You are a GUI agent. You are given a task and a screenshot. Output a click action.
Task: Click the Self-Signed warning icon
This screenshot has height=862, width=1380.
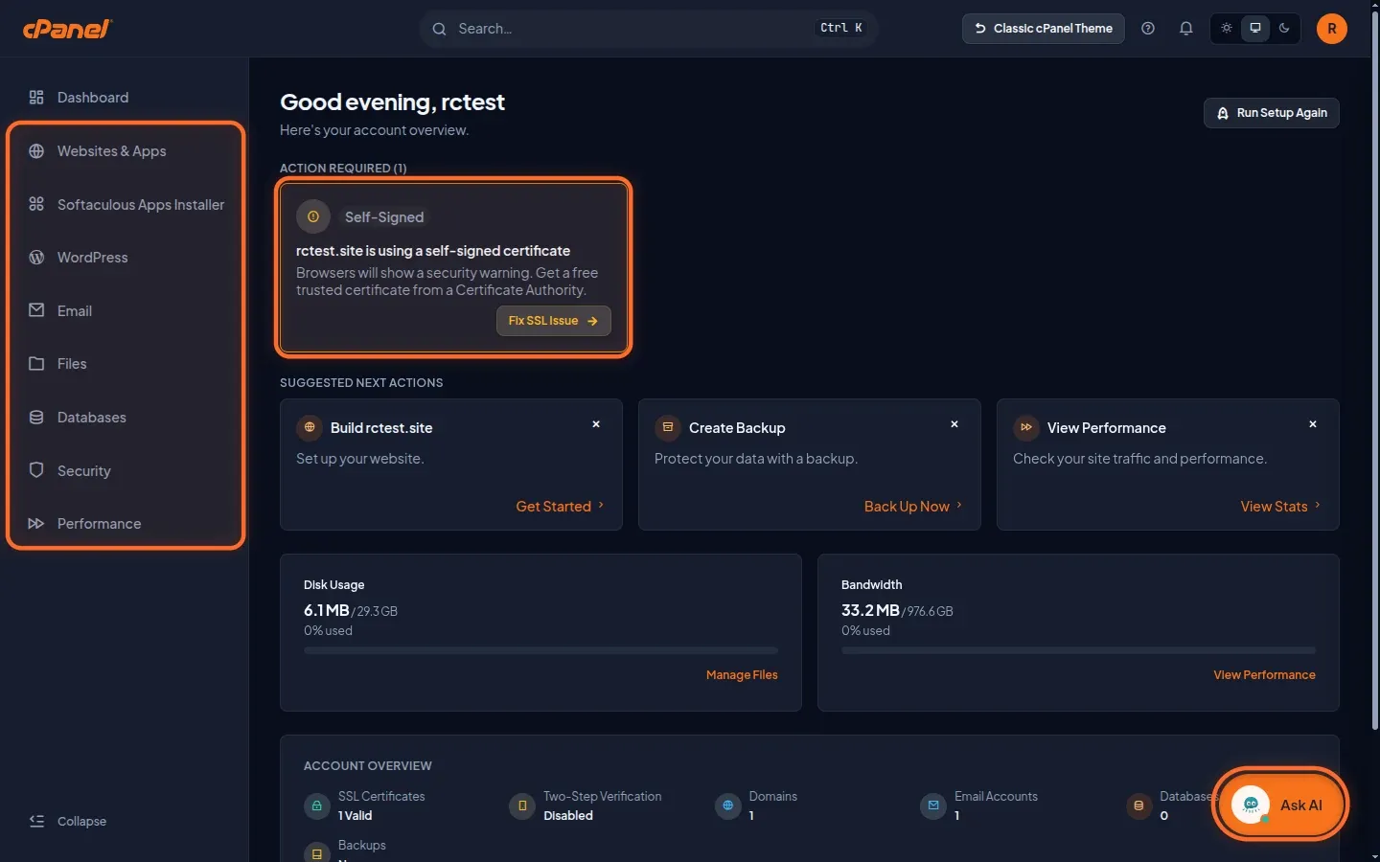point(313,217)
